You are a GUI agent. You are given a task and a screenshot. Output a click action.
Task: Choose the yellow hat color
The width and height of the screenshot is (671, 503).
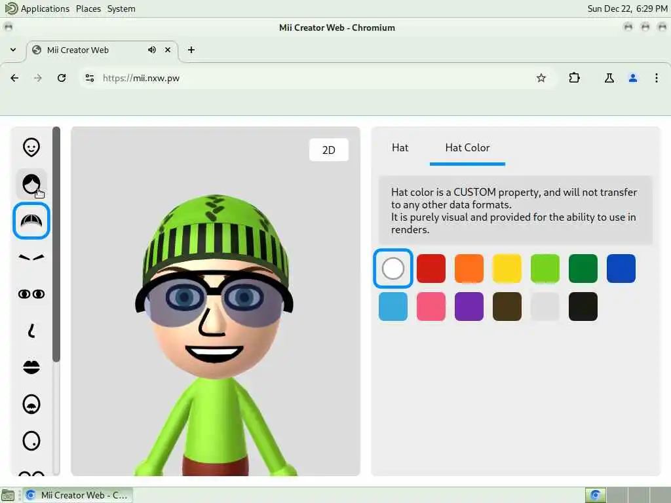[507, 269]
